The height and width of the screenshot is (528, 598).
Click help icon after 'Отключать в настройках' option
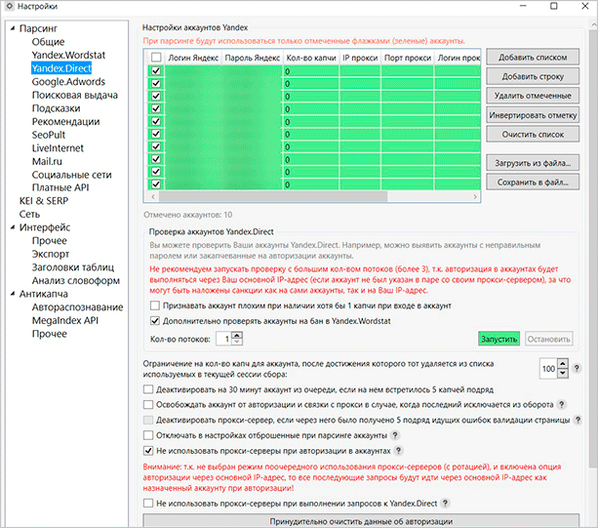(x=394, y=434)
